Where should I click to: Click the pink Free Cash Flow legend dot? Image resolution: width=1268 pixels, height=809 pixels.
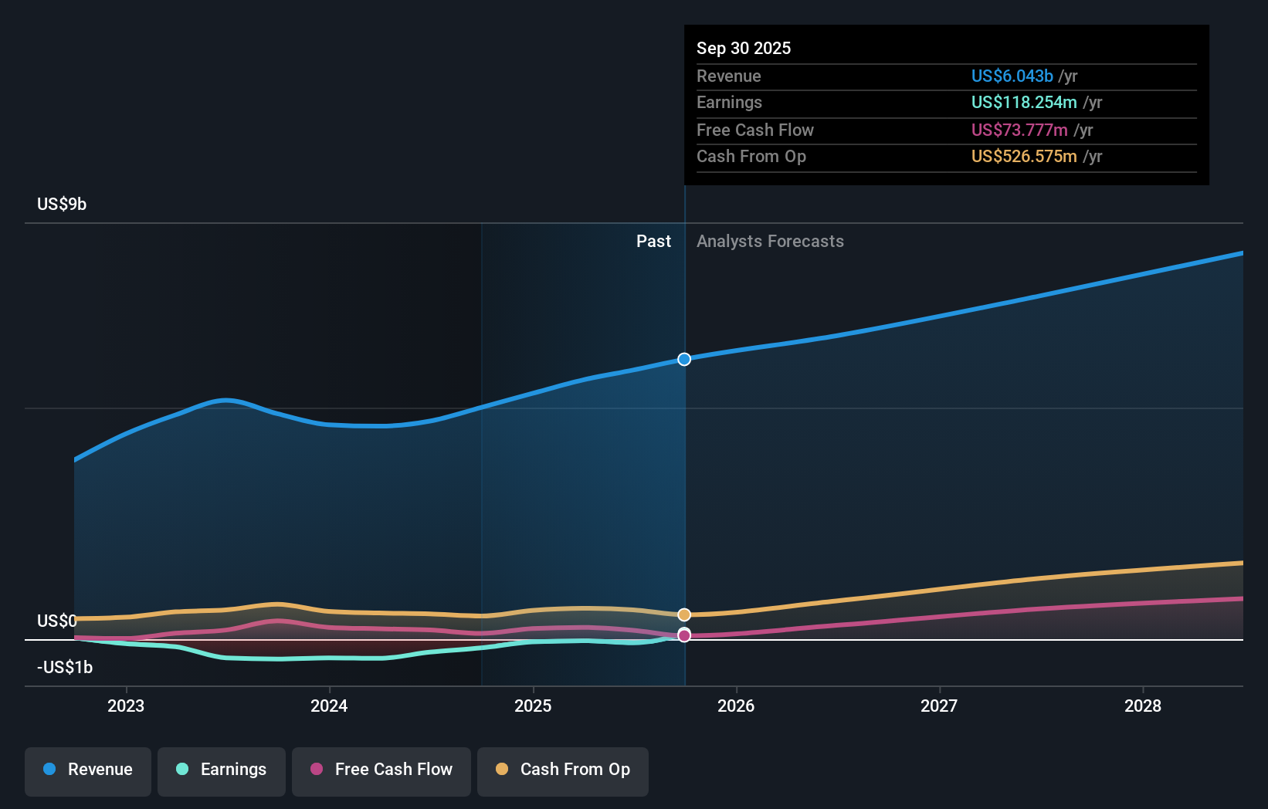pos(317,770)
